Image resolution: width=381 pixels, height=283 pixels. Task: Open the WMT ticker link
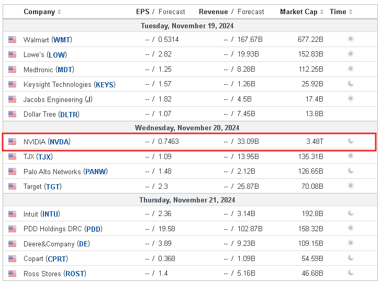(62, 40)
